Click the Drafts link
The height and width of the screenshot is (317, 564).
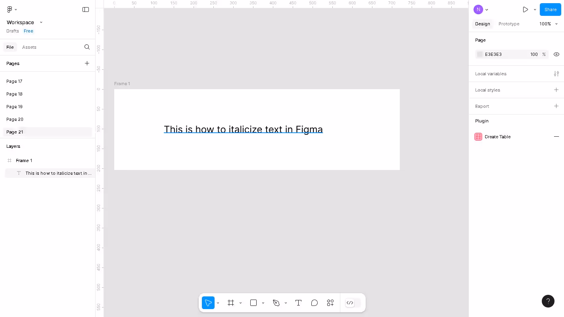click(x=13, y=31)
